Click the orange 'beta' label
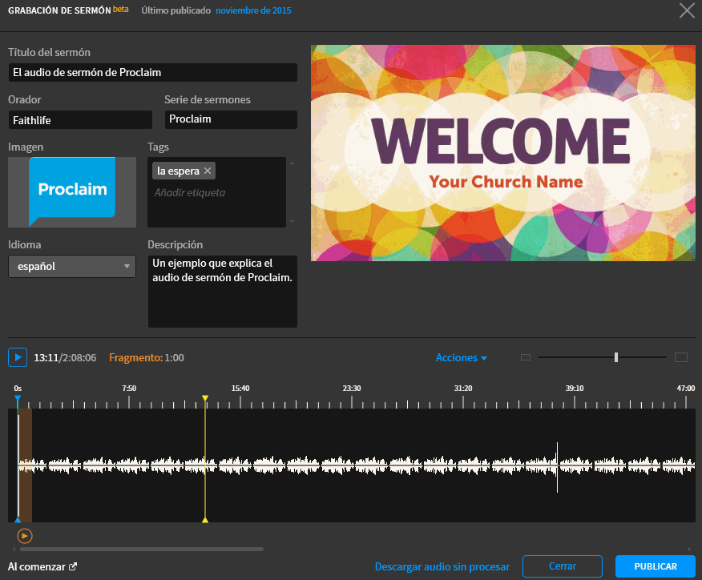702x580 pixels. 121,9
